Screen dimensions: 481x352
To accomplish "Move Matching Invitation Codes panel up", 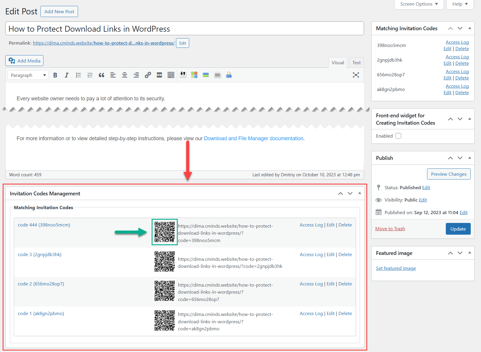I will [x=450, y=28].
